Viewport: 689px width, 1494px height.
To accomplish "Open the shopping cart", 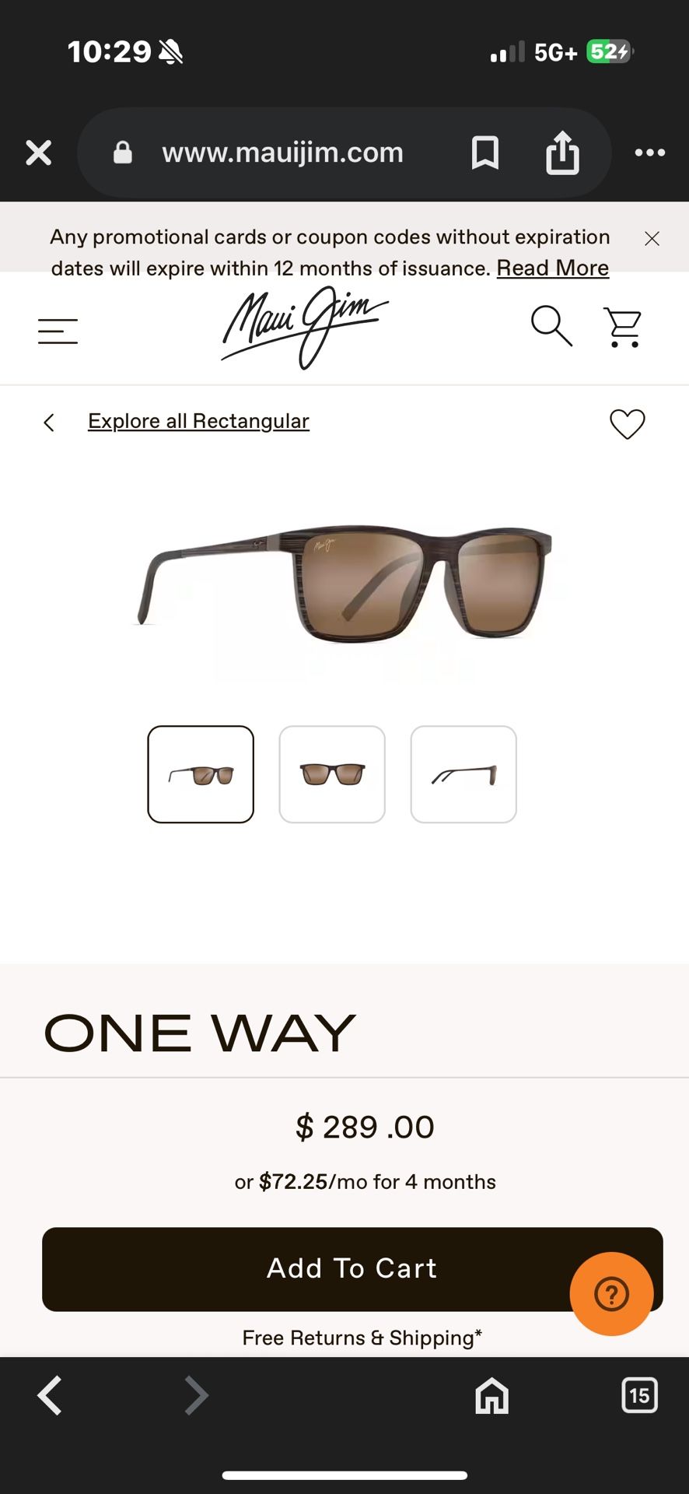I will (x=623, y=328).
